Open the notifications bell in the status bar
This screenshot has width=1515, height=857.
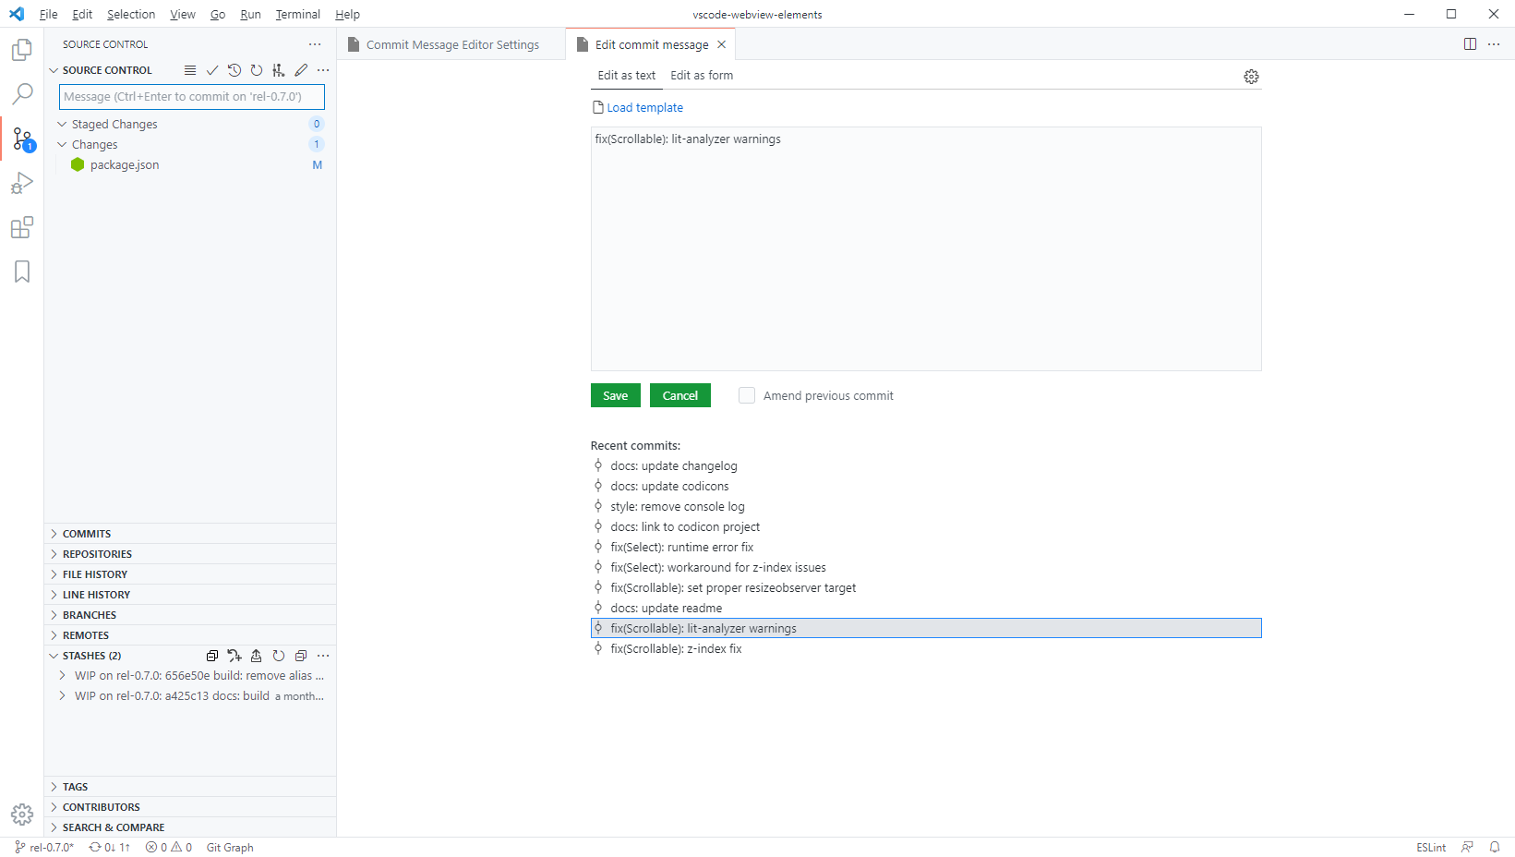(1496, 847)
